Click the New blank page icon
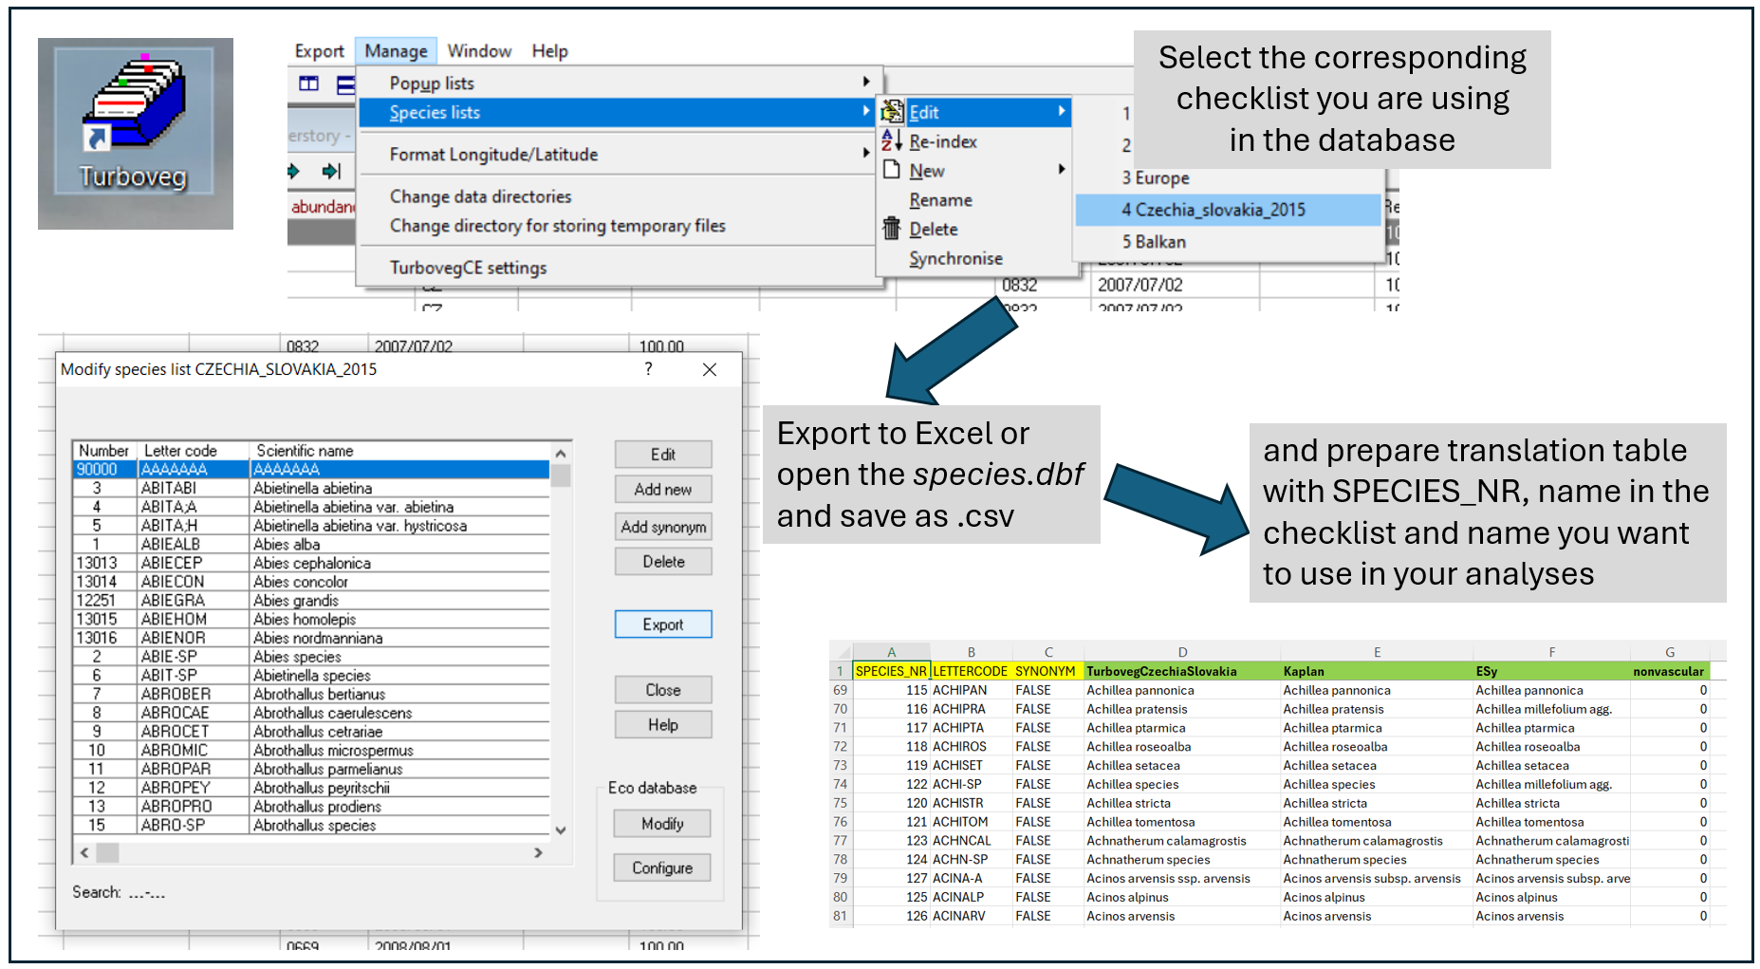Image resolution: width=1760 pixels, height=969 pixels. tap(891, 171)
